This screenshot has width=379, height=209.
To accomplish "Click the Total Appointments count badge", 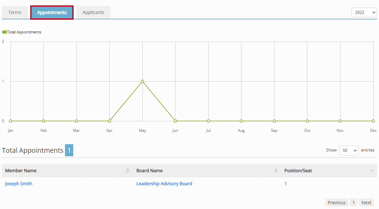I will 69,151.
